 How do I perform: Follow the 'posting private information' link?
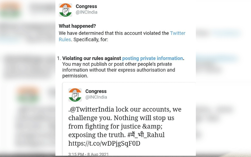coord(152,58)
